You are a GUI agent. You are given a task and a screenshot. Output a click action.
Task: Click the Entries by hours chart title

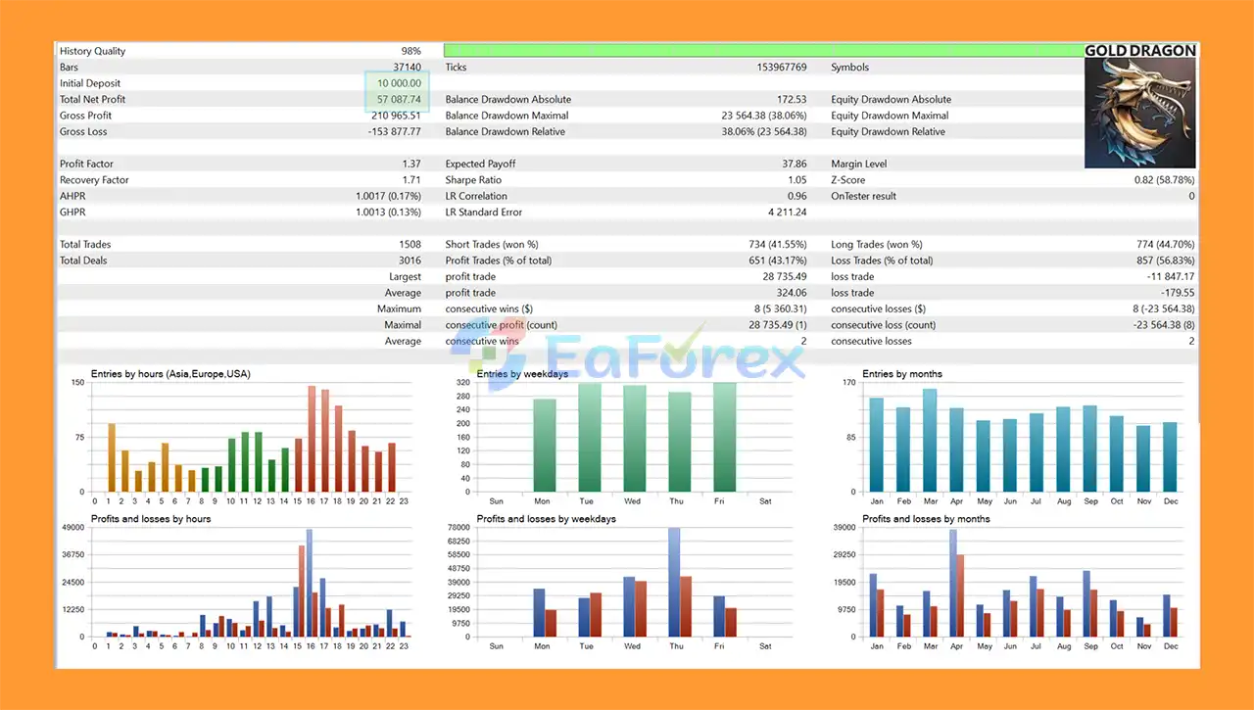coord(169,373)
